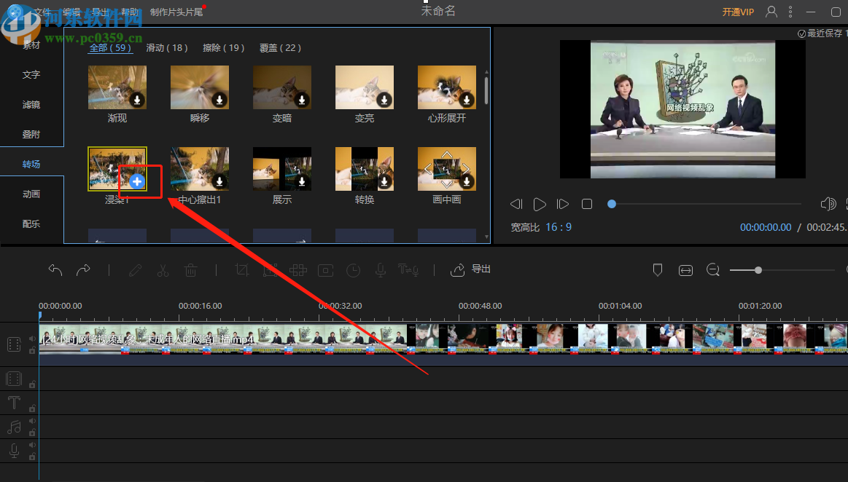Viewport: 848px width, 482px height.
Task: Download the 变亮 transition
Action: [384, 100]
